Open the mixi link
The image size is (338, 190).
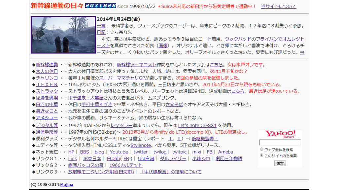point(197,152)
